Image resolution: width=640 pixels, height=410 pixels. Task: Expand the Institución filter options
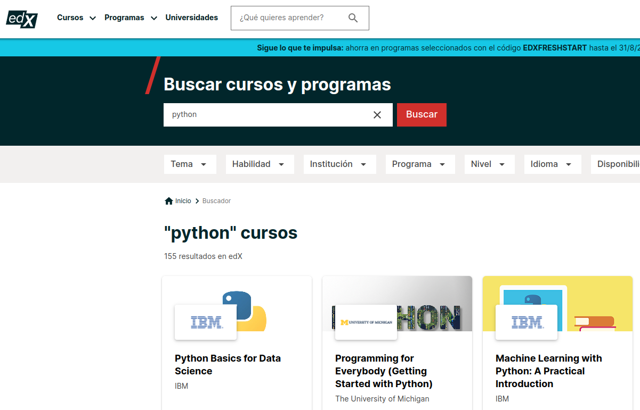click(x=339, y=164)
